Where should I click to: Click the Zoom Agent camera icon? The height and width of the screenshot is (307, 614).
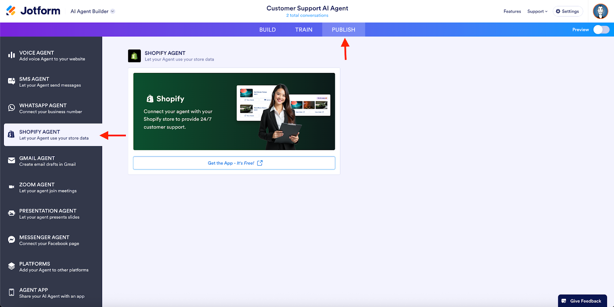[12, 187]
